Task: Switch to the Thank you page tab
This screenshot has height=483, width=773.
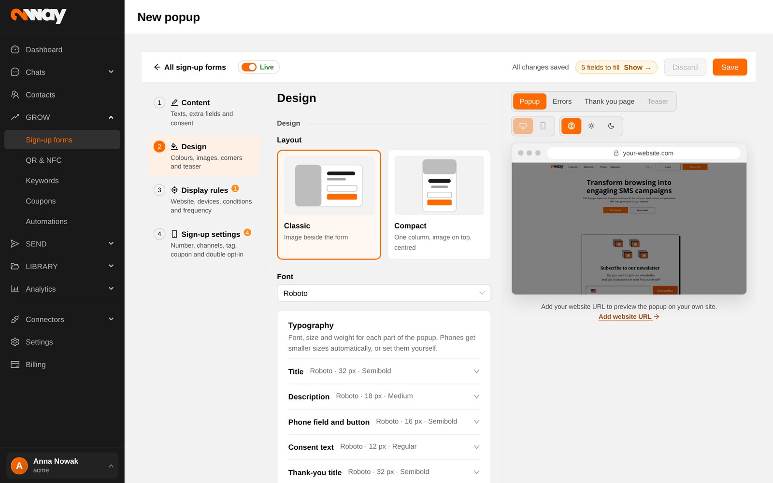Action: 609,101
